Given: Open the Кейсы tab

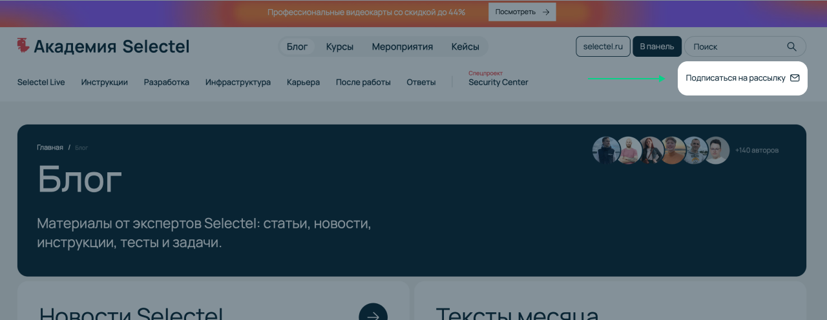Looking at the screenshot, I should coord(465,46).
